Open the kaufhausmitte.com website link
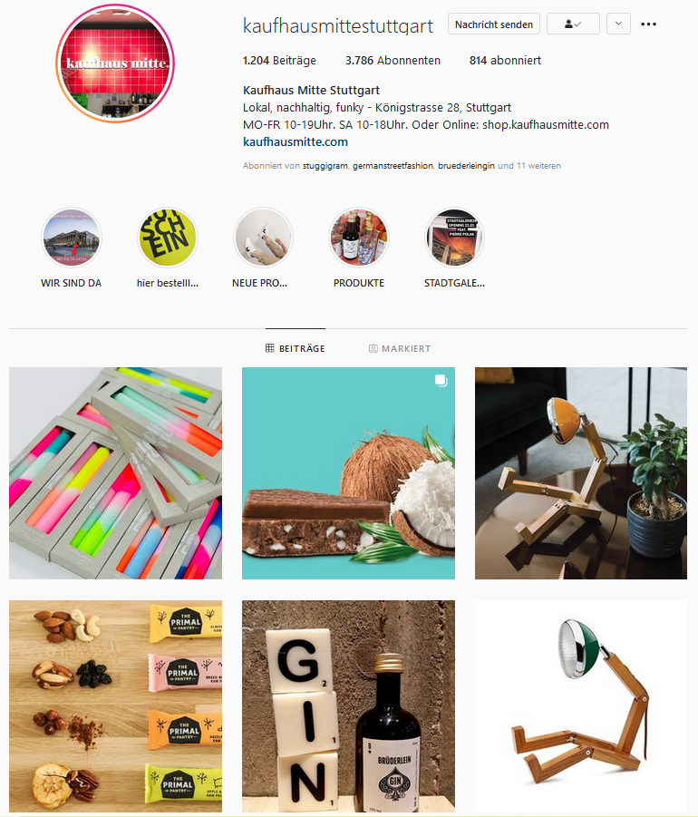Screen dimensions: 698x817 tap(296, 141)
